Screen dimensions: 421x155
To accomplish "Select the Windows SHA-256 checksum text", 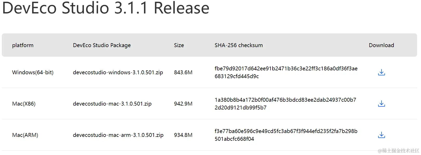I will 286,72.
